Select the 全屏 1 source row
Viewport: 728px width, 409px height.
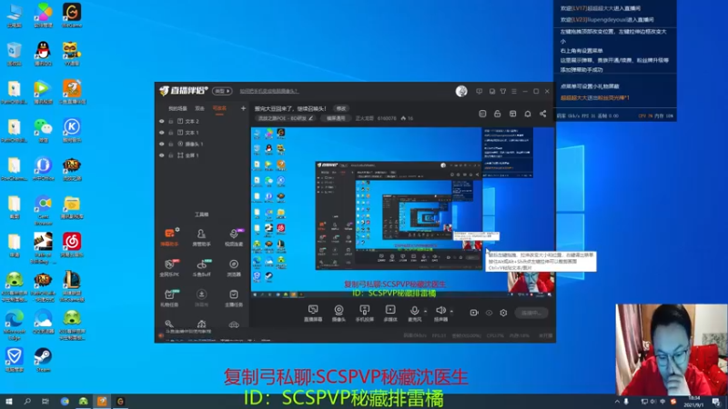click(202, 155)
